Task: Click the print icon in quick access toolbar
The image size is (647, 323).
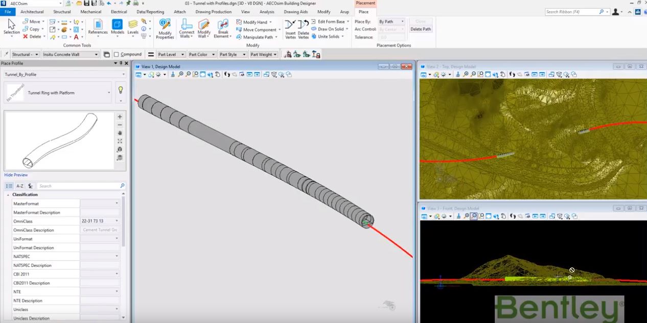Action: coord(135,4)
